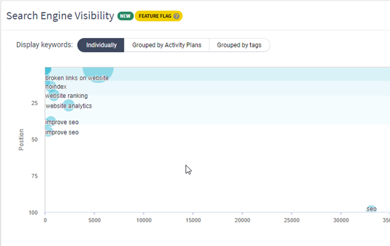Click the website ranking keyword label

(x=66, y=96)
